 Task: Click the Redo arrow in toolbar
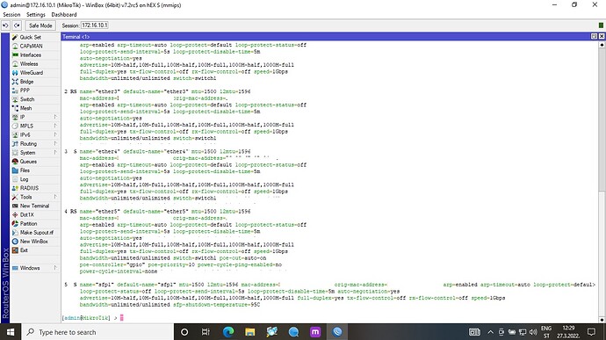click(x=17, y=25)
